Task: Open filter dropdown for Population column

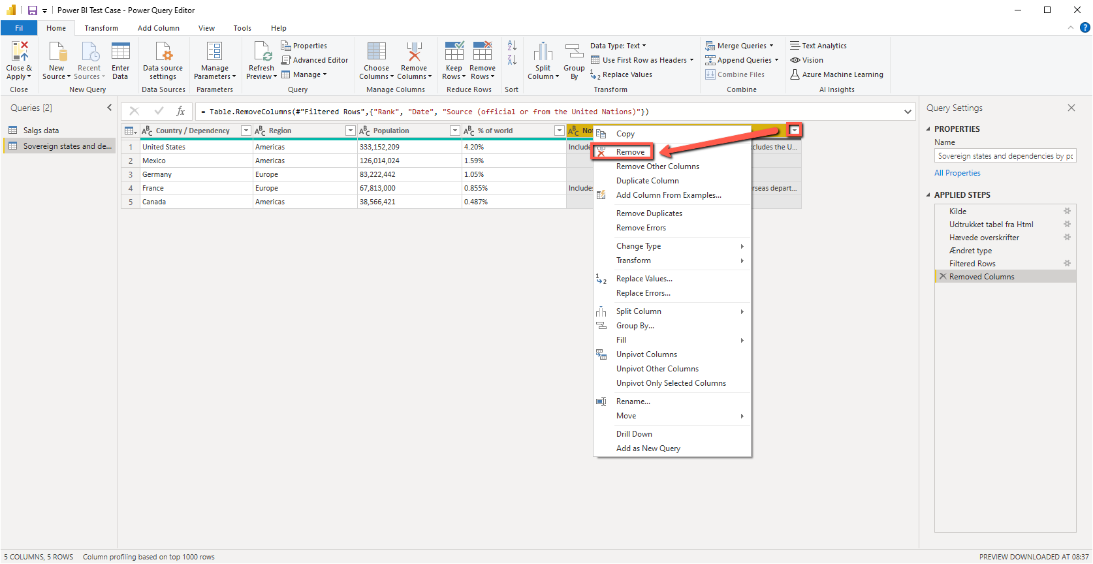Action: pyautogui.click(x=455, y=131)
